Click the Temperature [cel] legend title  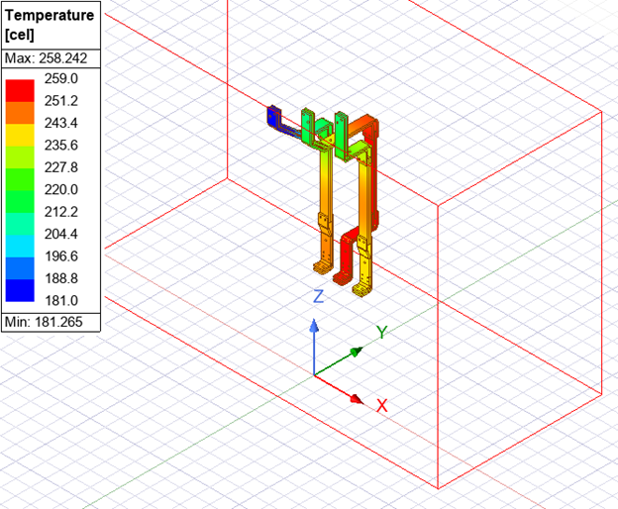click(x=50, y=25)
